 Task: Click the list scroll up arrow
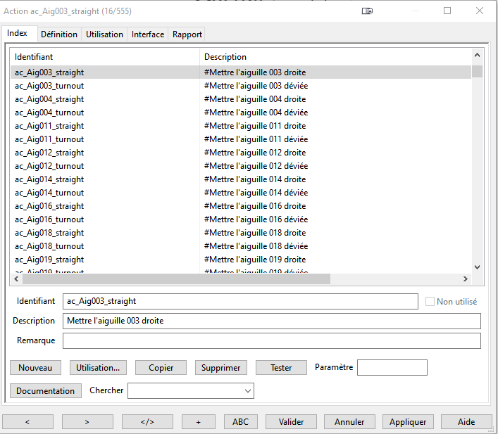[477, 55]
